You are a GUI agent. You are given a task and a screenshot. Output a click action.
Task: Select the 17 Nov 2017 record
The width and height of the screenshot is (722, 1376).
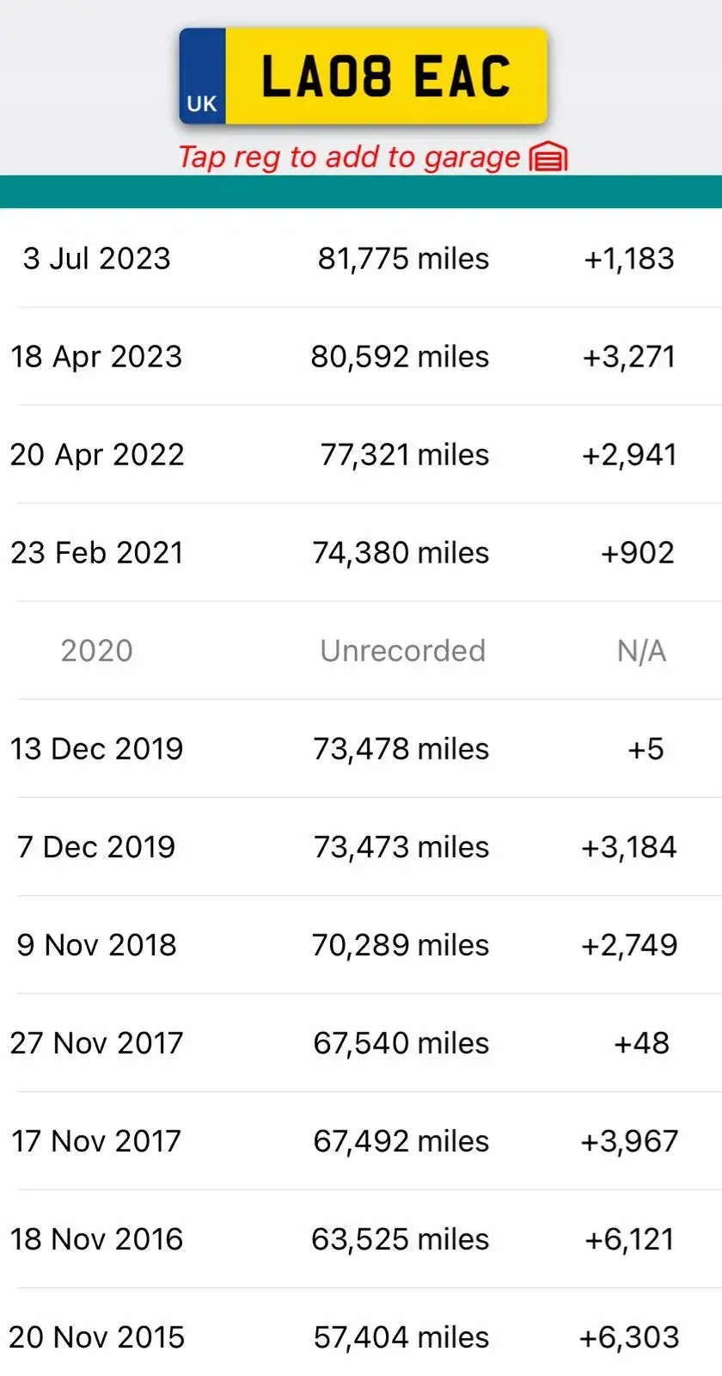pyautogui.click(x=361, y=1140)
